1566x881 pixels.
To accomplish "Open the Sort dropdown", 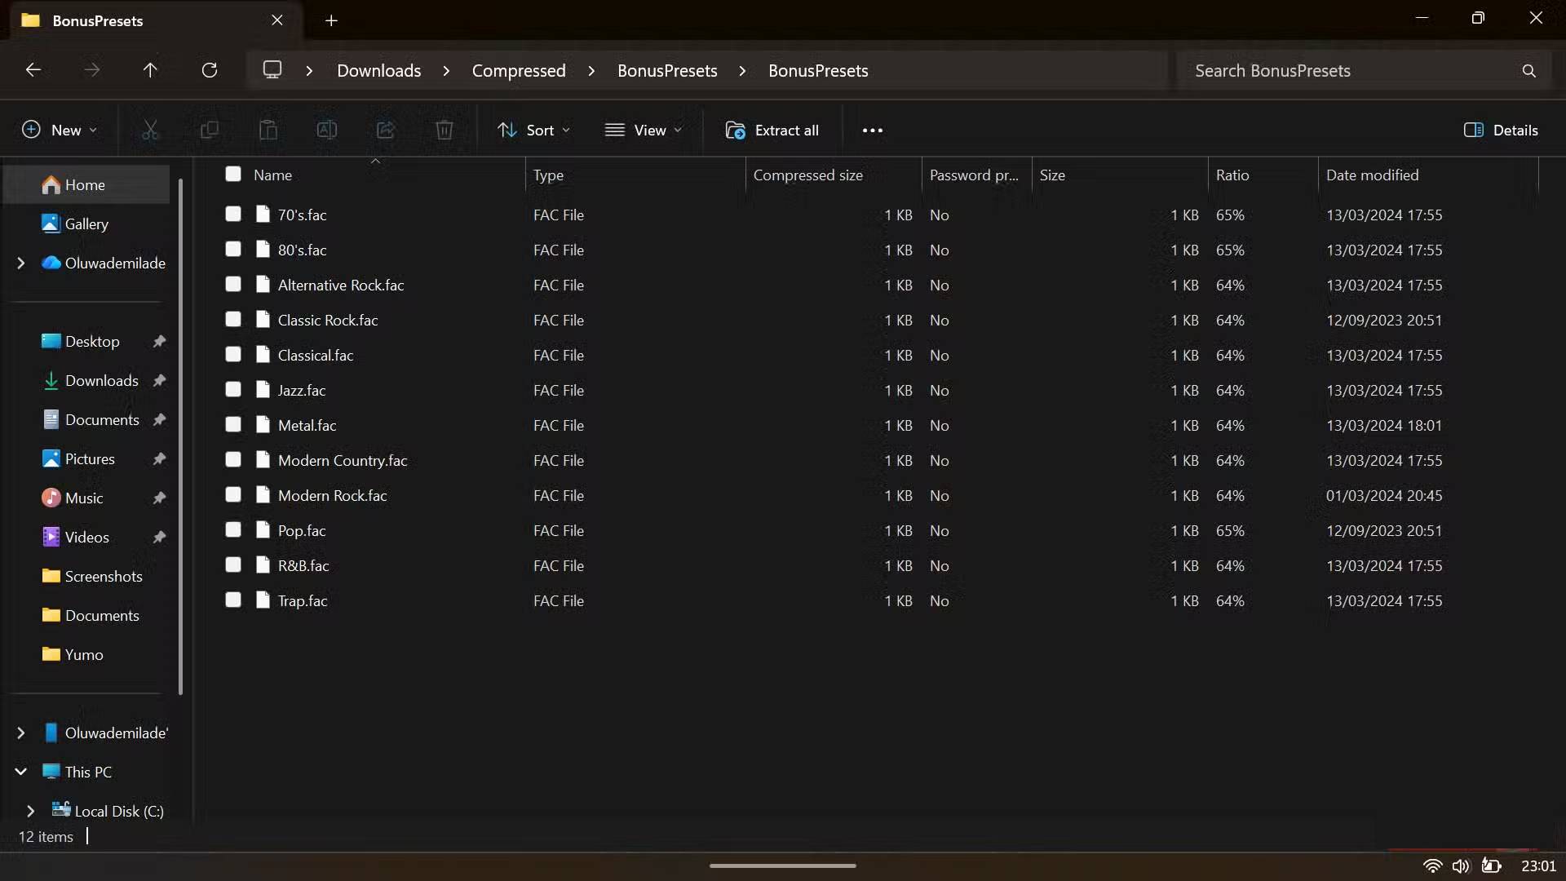I will pyautogui.click(x=534, y=130).
